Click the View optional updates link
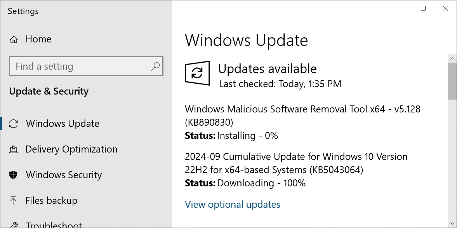457x228 pixels. (232, 204)
